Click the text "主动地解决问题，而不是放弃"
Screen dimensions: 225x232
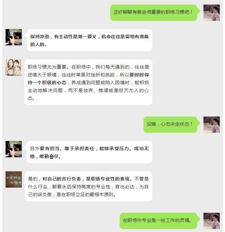pyautogui.click(x=60, y=90)
